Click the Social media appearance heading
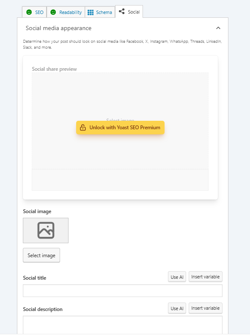This screenshot has width=250, height=336. pyautogui.click(x=59, y=28)
